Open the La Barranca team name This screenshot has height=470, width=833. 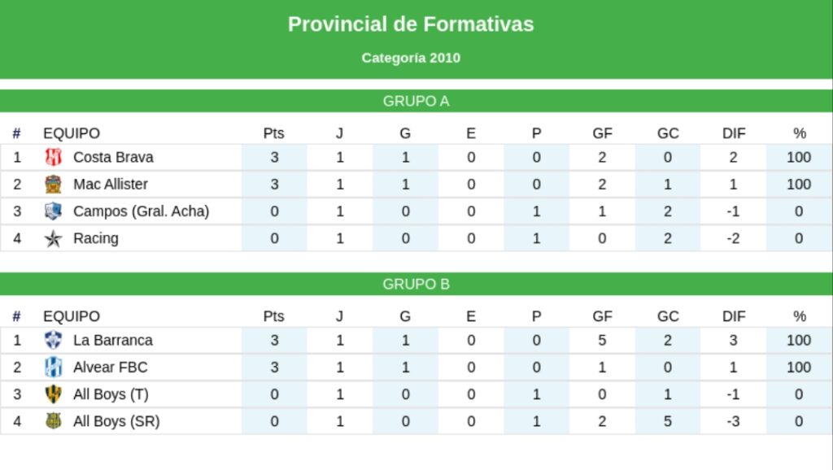pyautogui.click(x=112, y=340)
